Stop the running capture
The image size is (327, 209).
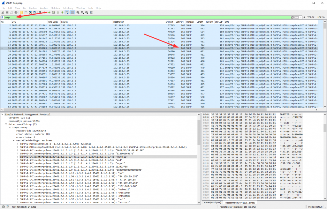coord(7,12)
